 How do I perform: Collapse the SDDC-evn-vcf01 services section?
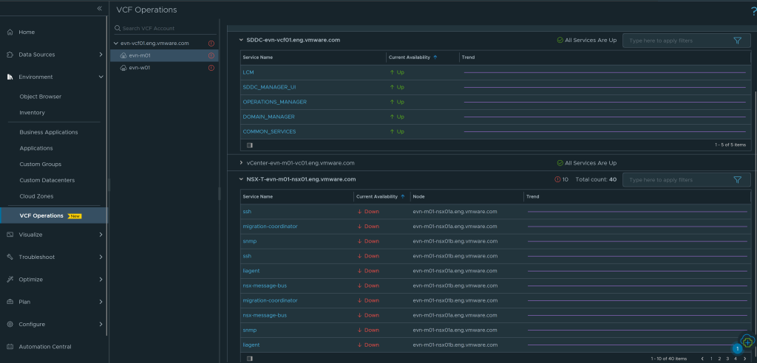(241, 40)
